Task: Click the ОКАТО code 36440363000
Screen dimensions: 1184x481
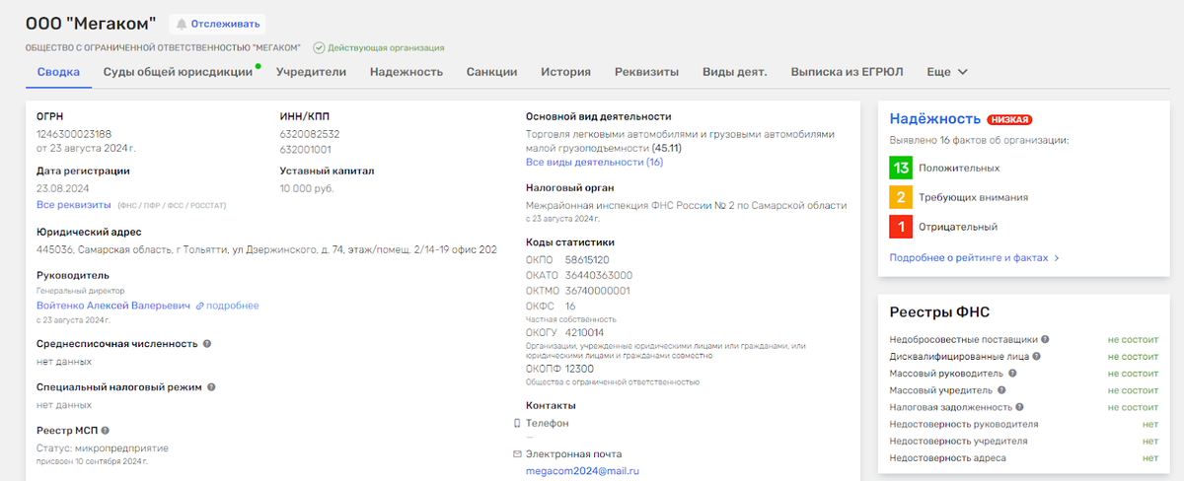Action: point(599,275)
